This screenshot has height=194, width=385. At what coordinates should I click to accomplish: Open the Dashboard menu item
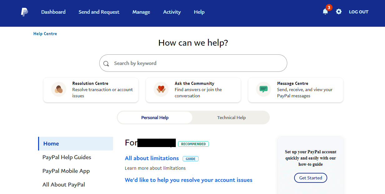53,12
